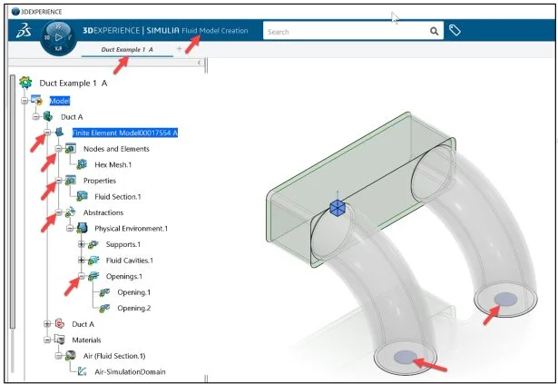Select the Opening.2 label
Image resolution: width=558 pixels, height=384 pixels.
pos(134,308)
